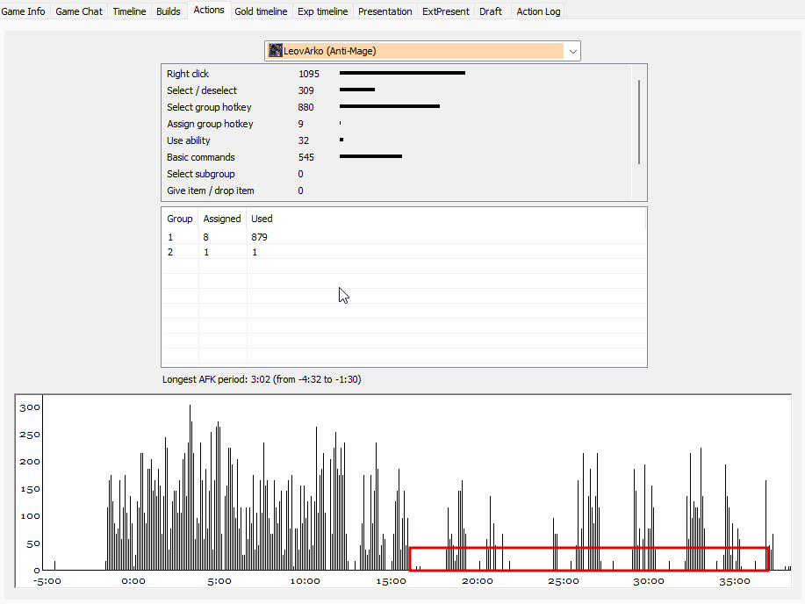Screen dimensions: 805x604
Task: Open the Gold timeline tab
Action: pos(261,11)
